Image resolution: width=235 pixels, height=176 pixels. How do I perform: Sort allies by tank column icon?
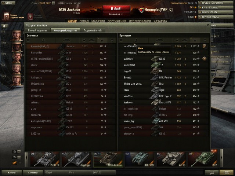pyautogui.click(x=67, y=40)
